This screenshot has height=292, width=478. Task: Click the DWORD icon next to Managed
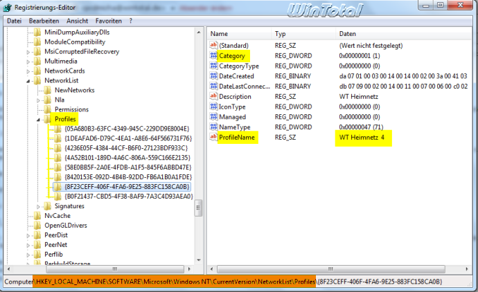pyautogui.click(x=213, y=117)
